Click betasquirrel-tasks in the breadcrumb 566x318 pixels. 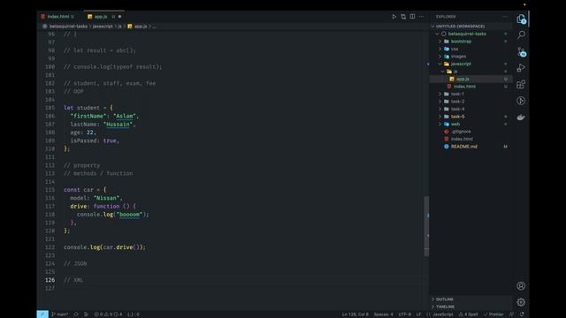pos(68,26)
